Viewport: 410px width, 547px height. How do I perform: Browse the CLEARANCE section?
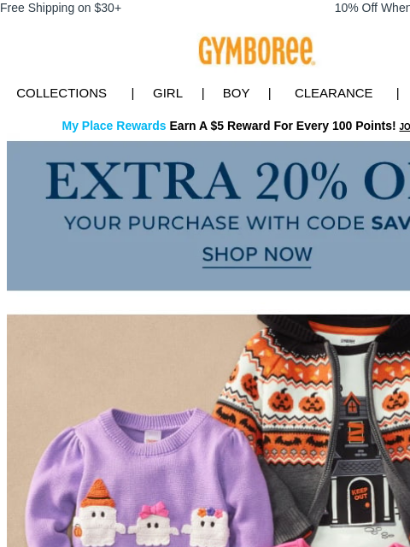point(334,93)
